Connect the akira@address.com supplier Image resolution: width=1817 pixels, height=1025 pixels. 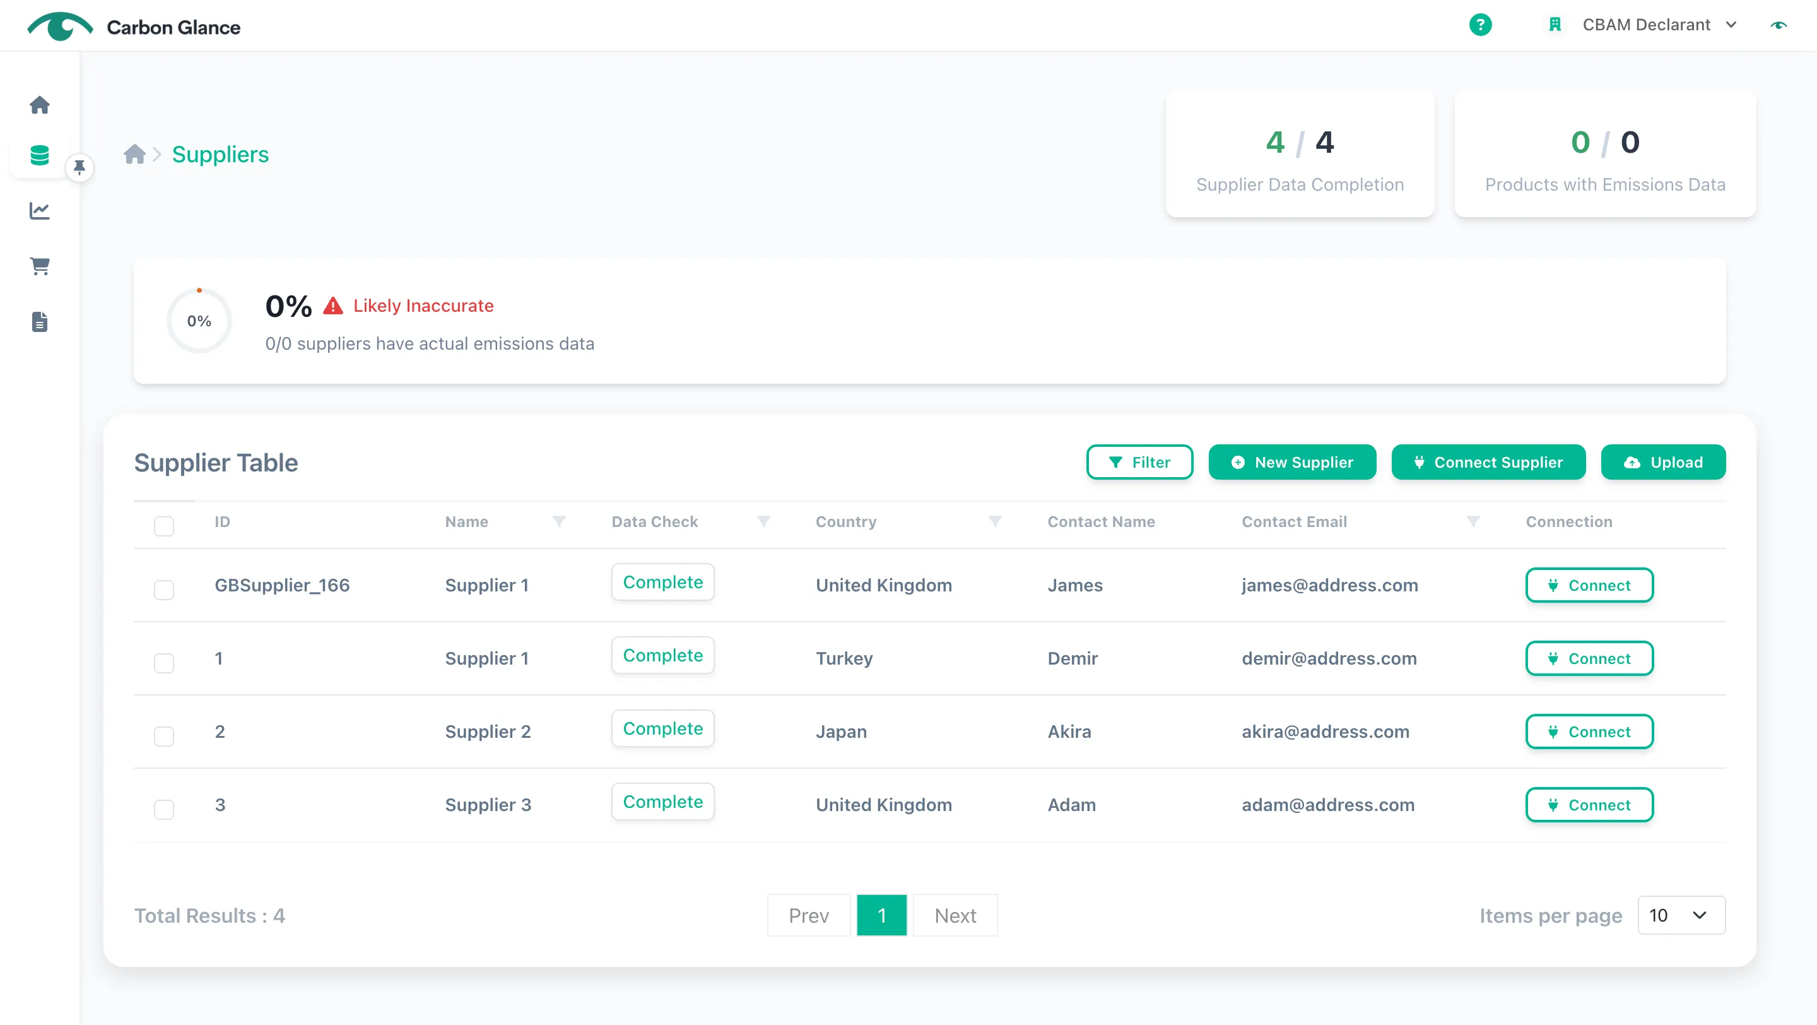[1589, 732]
